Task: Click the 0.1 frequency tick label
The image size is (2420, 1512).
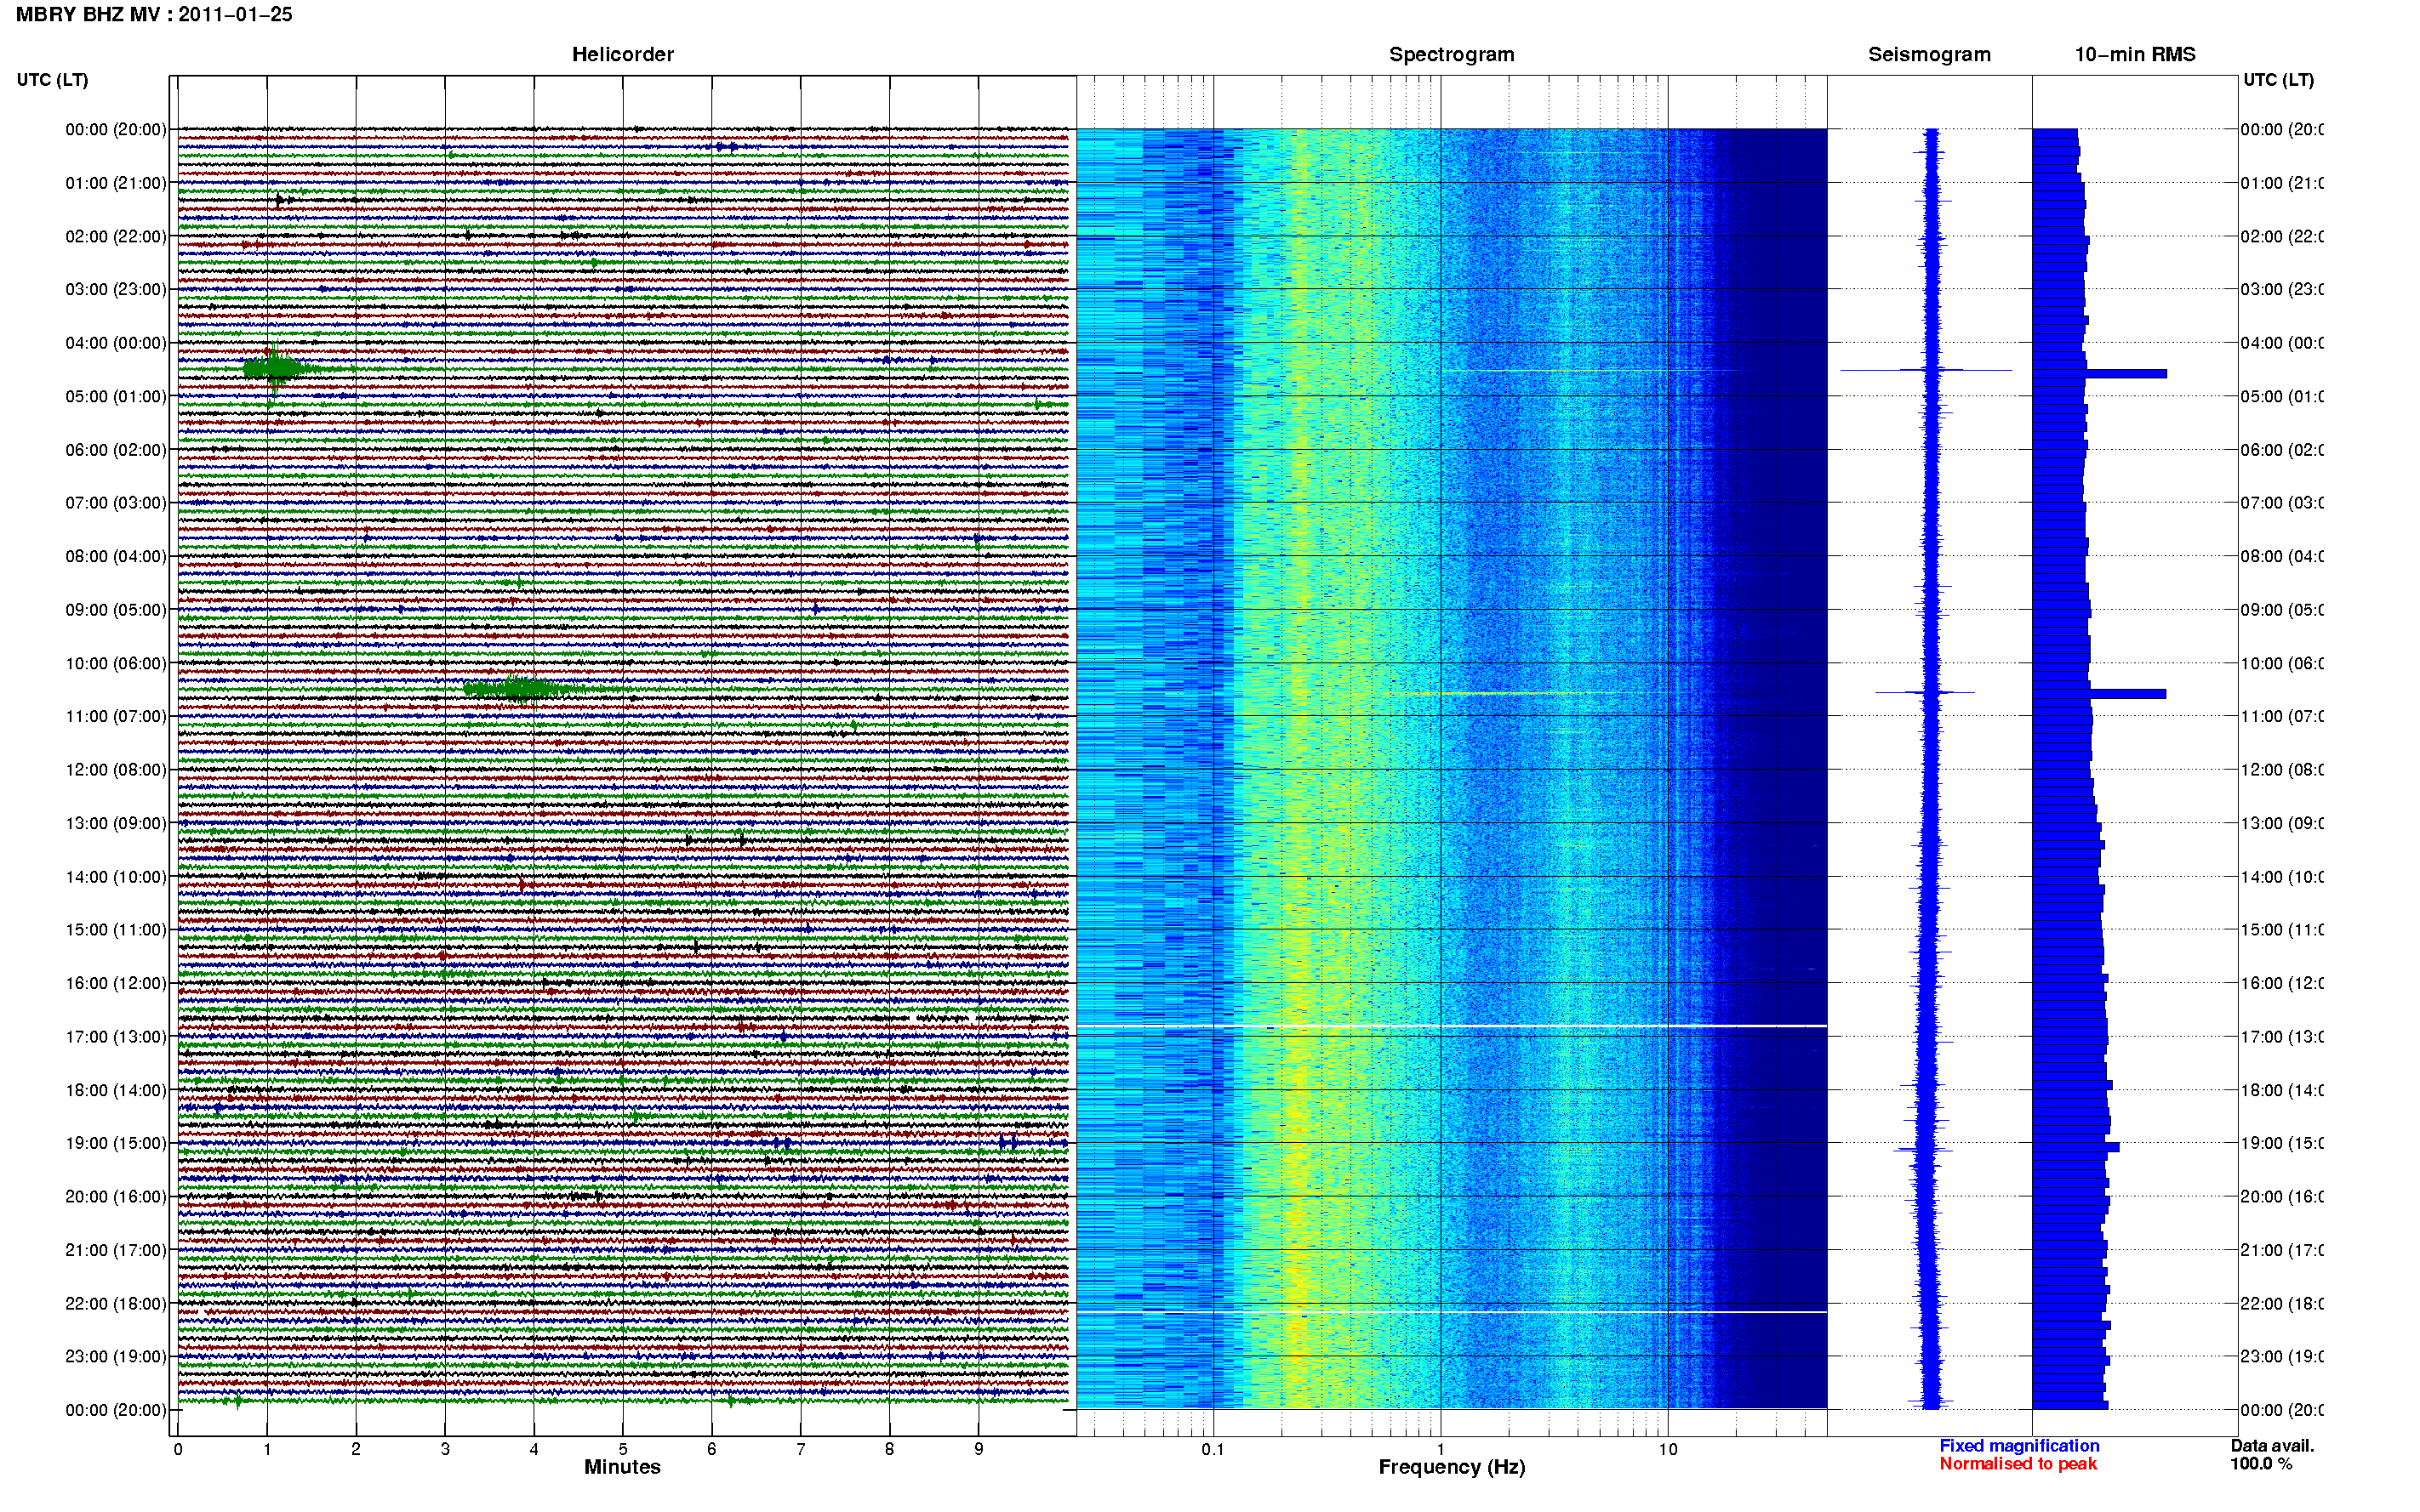Action: pos(1213,1449)
